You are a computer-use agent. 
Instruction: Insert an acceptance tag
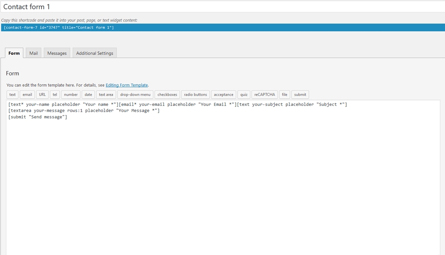223,94
